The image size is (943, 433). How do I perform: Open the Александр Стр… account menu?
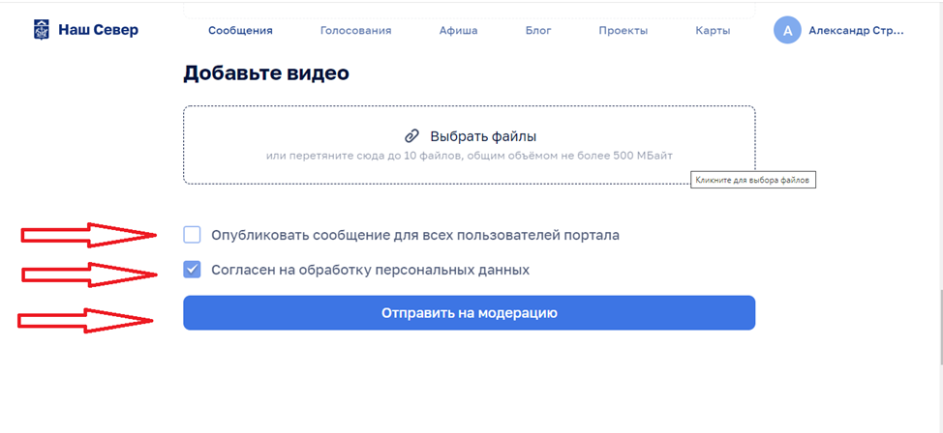pyautogui.click(x=856, y=30)
